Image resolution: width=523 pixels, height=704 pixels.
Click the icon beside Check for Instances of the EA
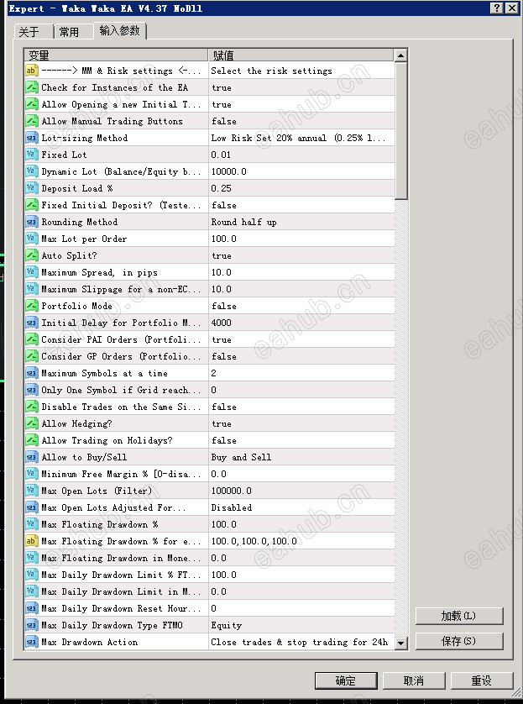[x=31, y=87]
